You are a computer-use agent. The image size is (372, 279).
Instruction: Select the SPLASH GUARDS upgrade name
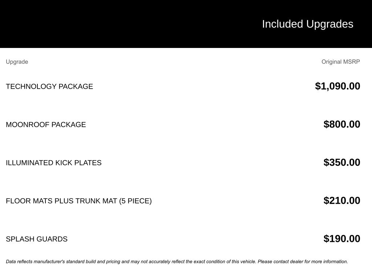point(37,239)
